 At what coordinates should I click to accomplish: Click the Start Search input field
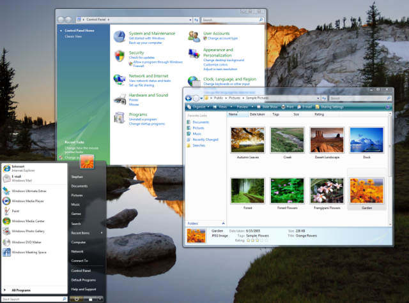point(34,299)
